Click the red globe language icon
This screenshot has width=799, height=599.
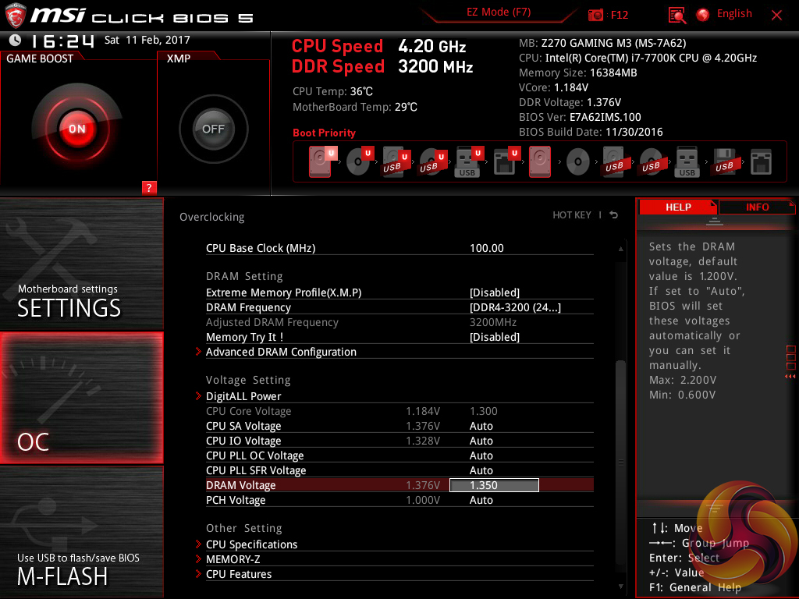[x=703, y=15]
